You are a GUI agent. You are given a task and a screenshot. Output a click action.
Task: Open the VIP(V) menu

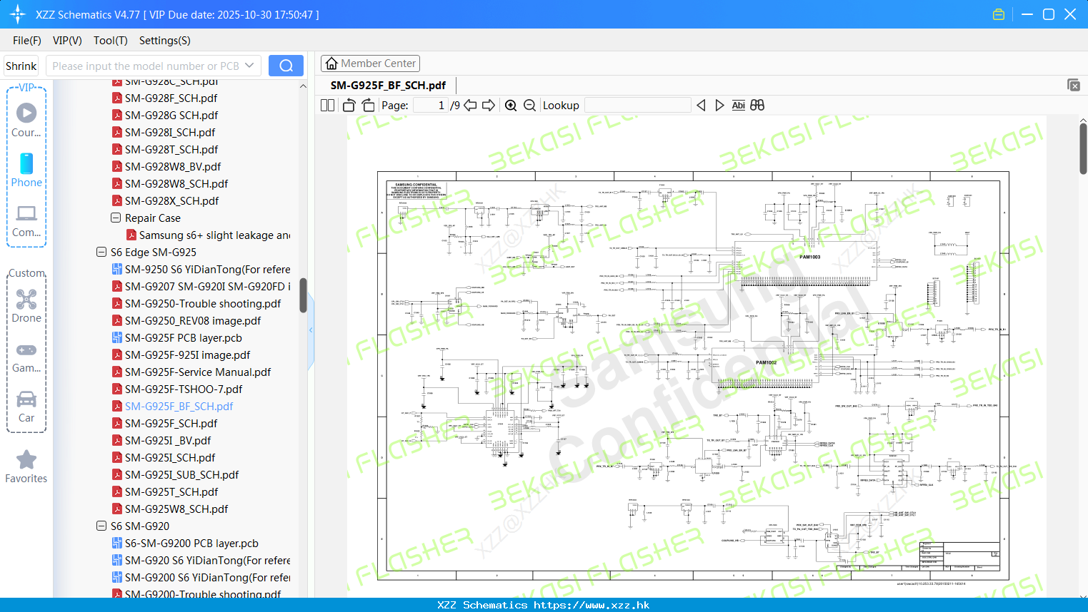coord(67,41)
